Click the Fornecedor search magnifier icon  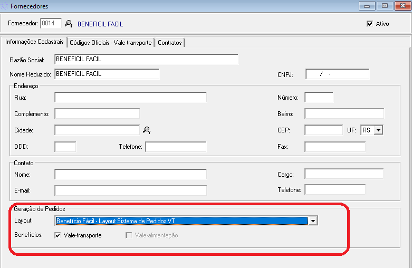coord(68,24)
